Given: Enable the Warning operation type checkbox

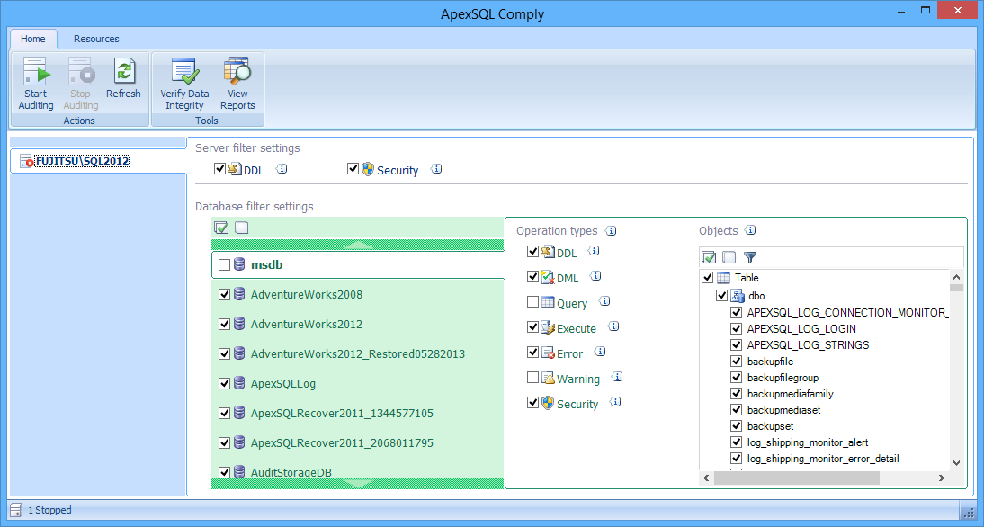Looking at the screenshot, I should tap(532, 378).
